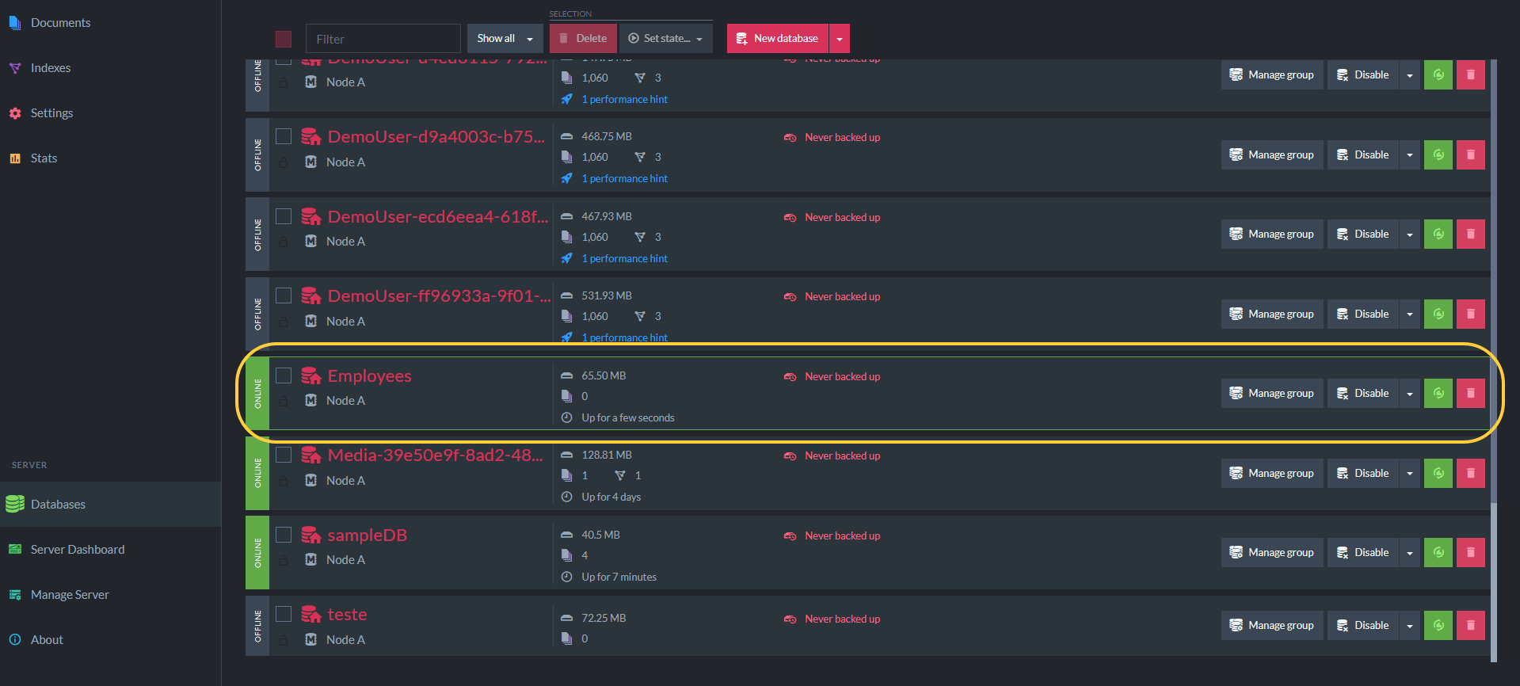The width and height of the screenshot is (1520, 686).
Task: Click Manage group for teste
Action: tap(1272, 626)
